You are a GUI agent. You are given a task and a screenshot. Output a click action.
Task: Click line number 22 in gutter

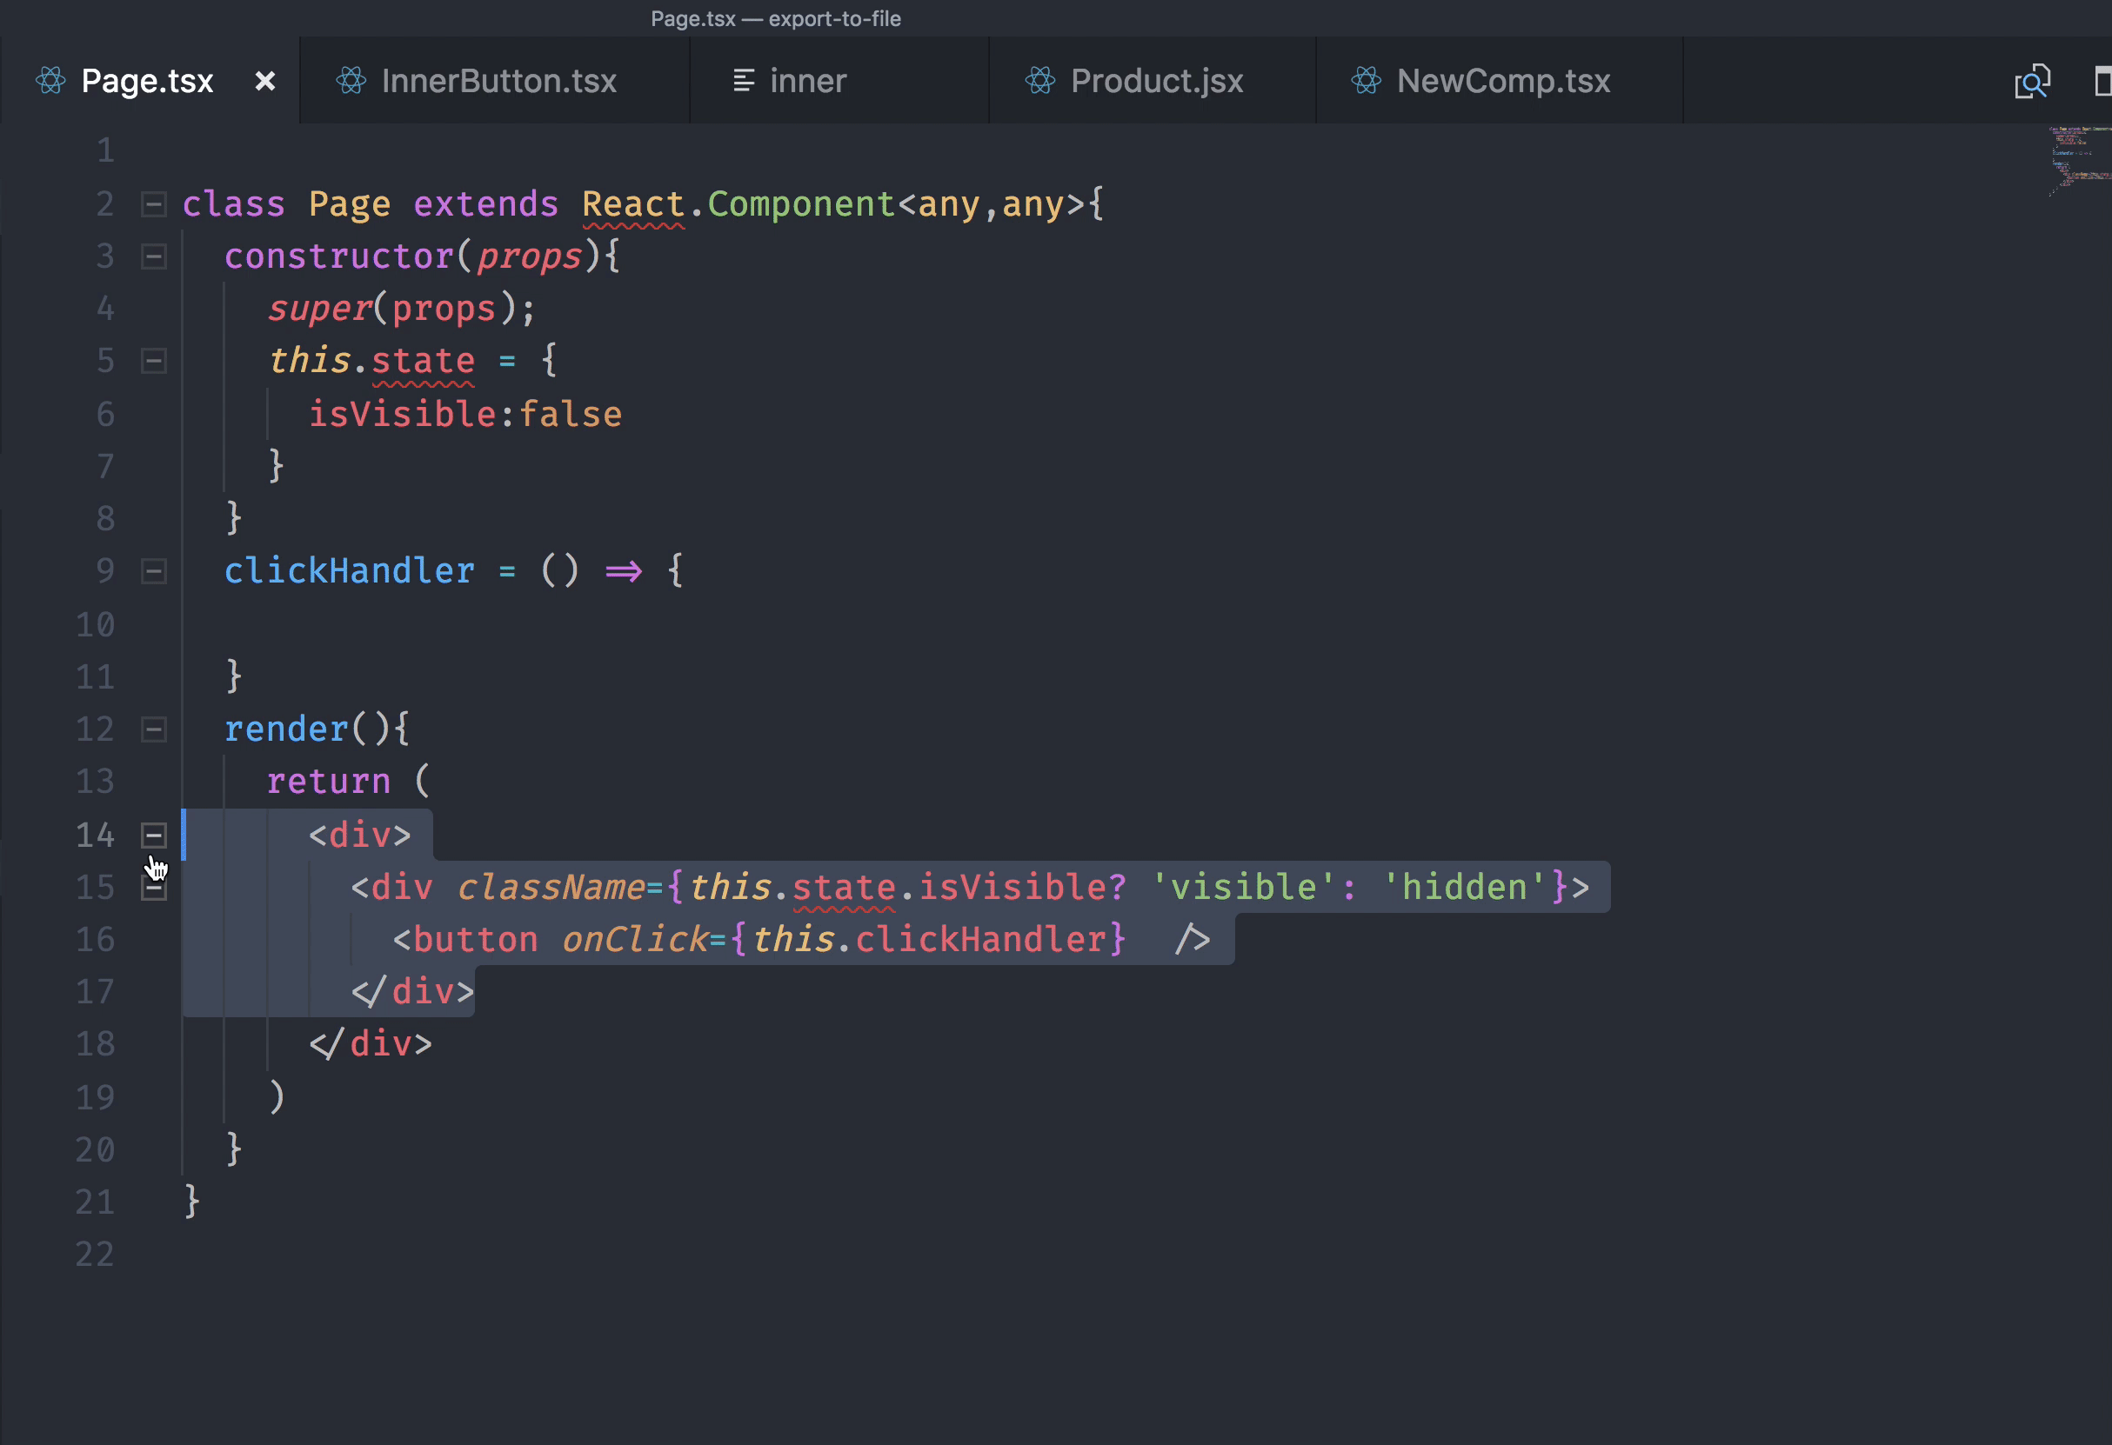(x=95, y=1255)
